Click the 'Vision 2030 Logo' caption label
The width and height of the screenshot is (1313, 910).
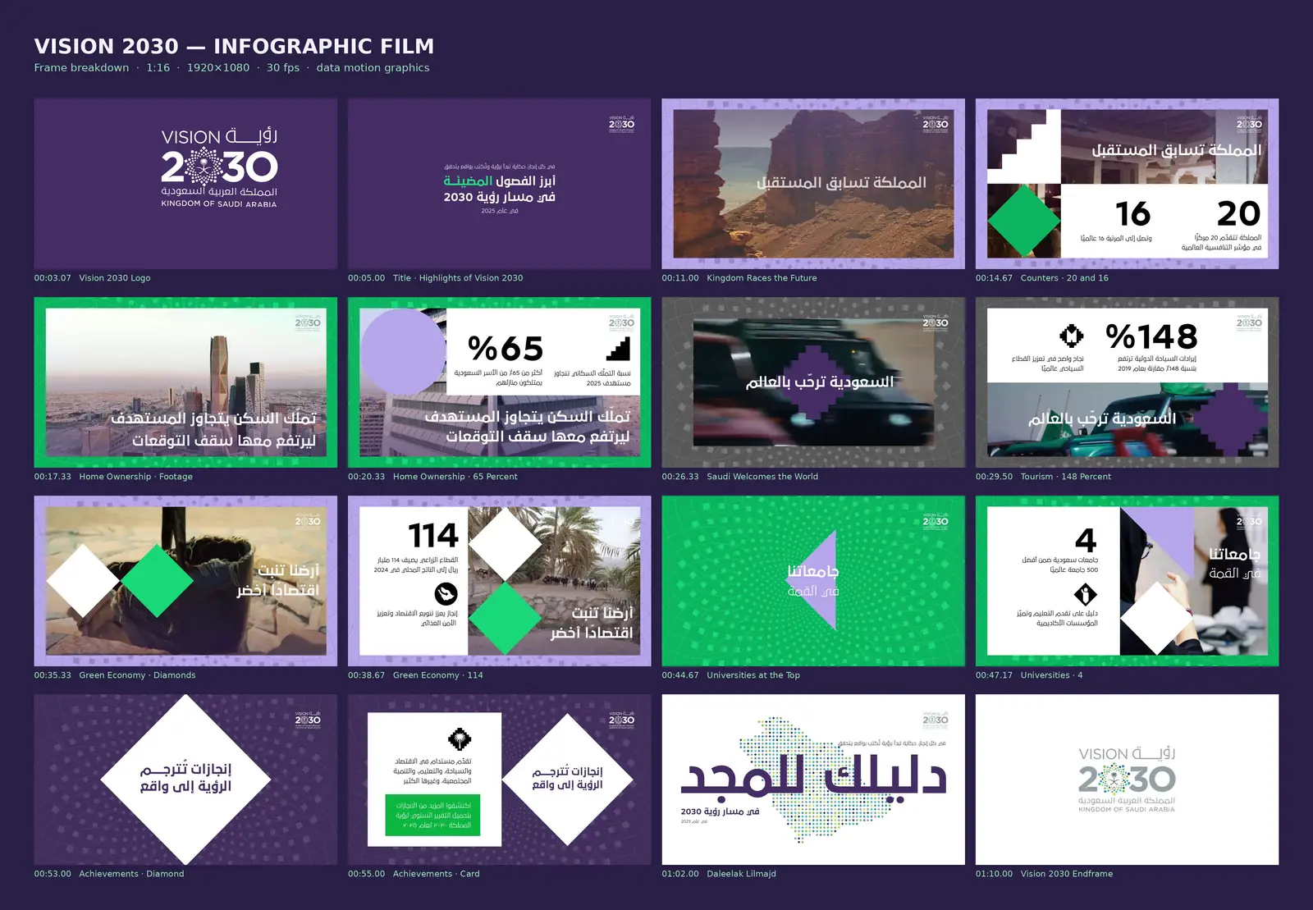click(115, 278)
